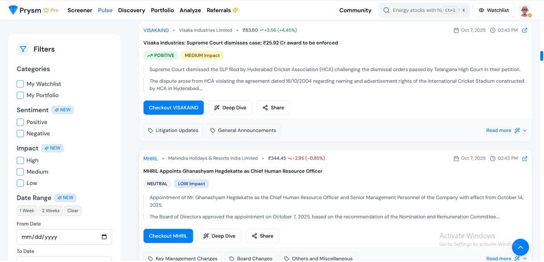Check the My Portfolio filter
The height and width of the screenshot is (262, 544).
pos(20,95)
